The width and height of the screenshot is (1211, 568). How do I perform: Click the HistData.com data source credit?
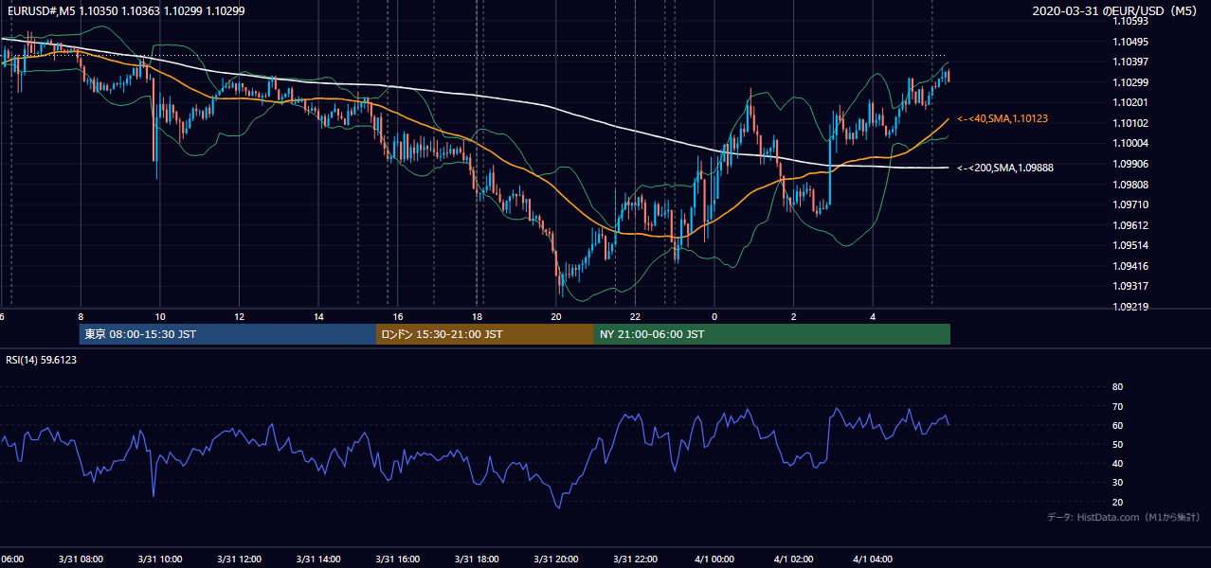pos(1124,517)
